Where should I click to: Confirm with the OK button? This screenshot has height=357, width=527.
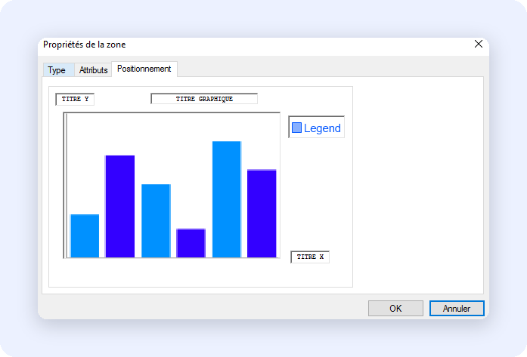pyautogui.click(x=395, y=309)
